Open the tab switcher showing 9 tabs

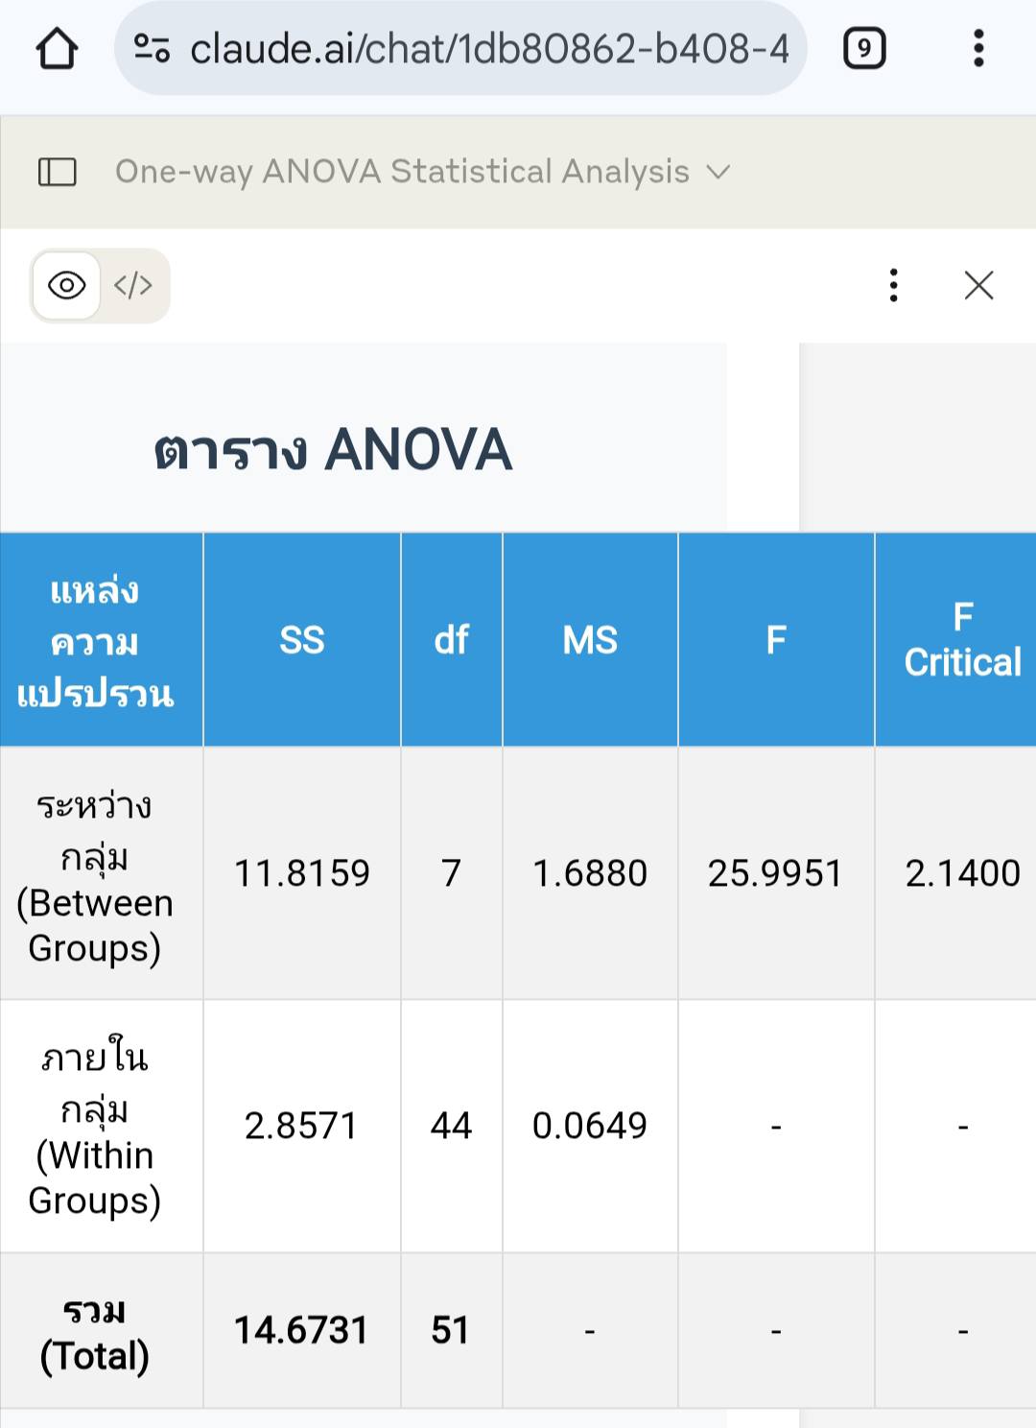863,48
